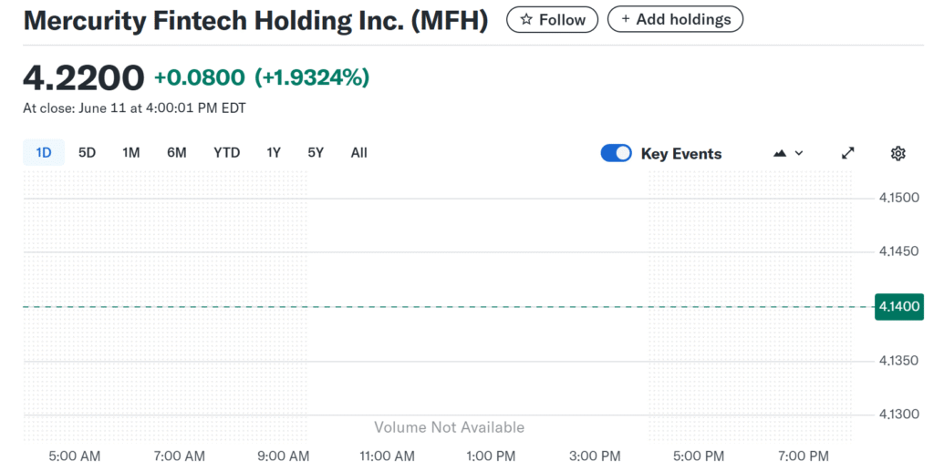Follow Mercurity Fintech Holding stock
The height and width of the screenshot is (471, 934).
coord(552,20)
